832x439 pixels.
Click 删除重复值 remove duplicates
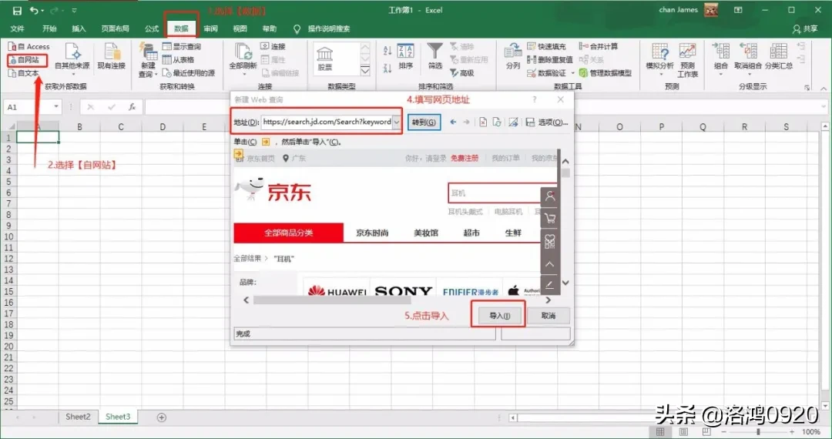point(550,60)
